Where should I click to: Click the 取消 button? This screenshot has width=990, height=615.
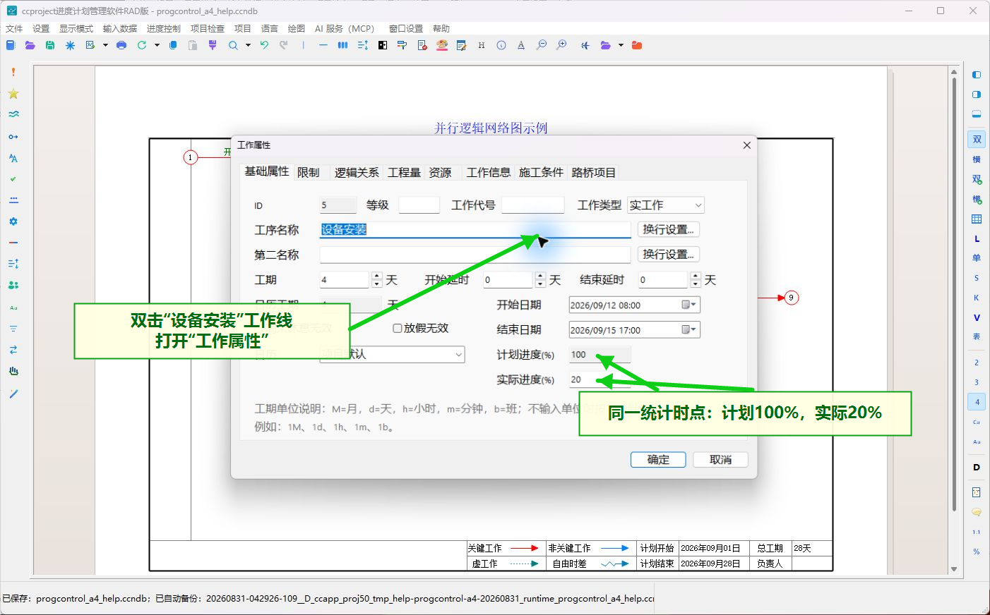[x=720, y=460]
